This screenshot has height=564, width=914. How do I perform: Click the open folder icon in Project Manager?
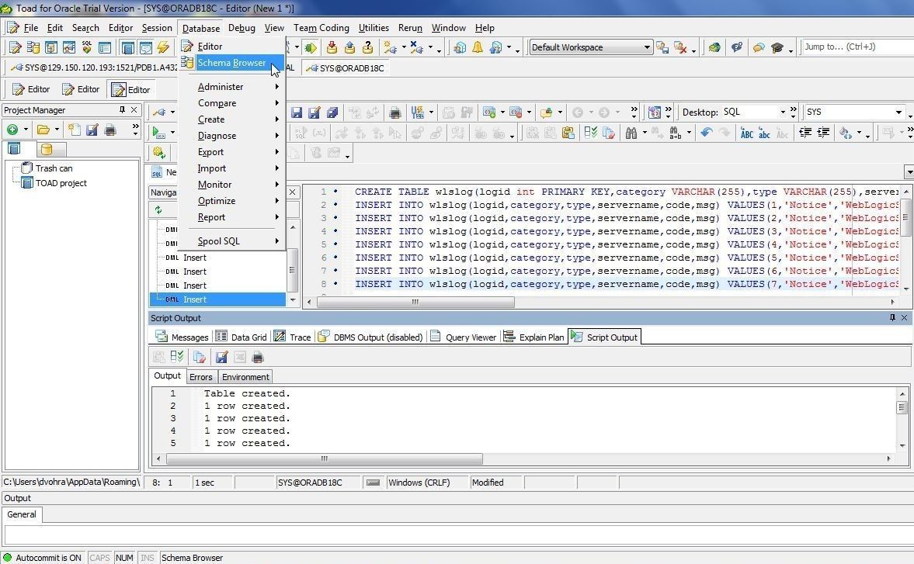point(43,130)
